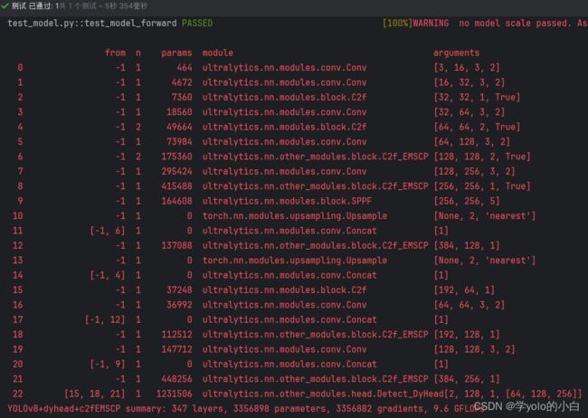Click Upsample module in row 13
Image resolution: width=588 pixels, height=418 pixels.
coord(294,260)
